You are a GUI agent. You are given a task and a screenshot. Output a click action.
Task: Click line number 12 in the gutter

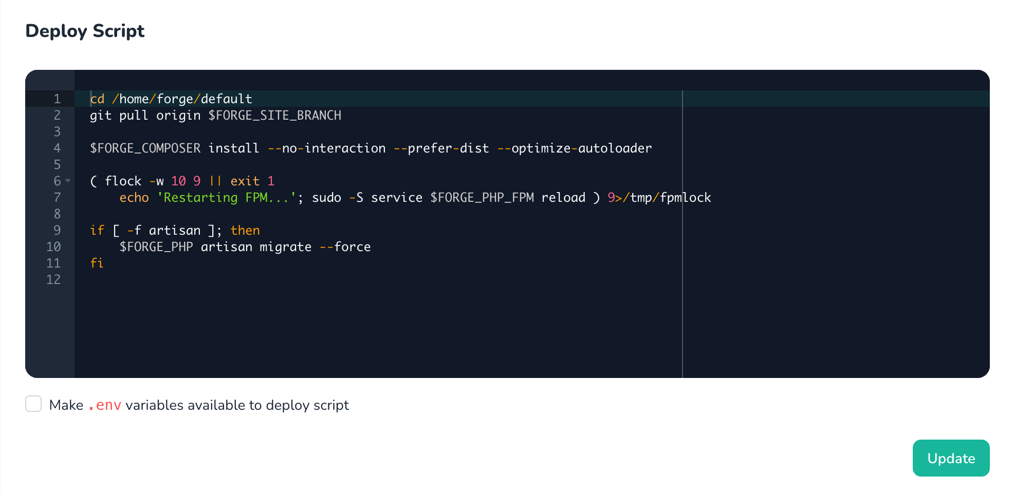[x=54, y=279]
